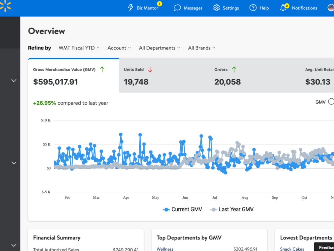
Task: Open the Wellness department link
Action: [x=165, y=249]
